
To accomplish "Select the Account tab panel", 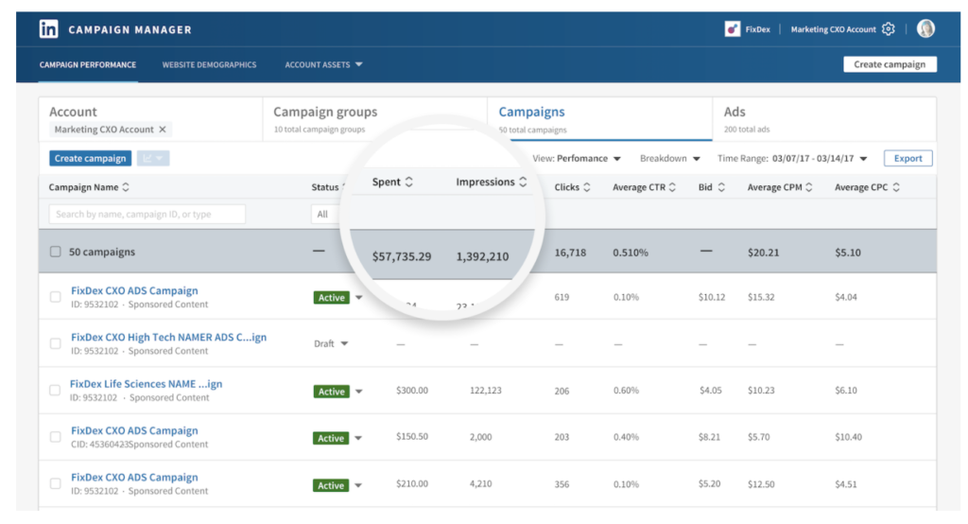I will point(150,119).
